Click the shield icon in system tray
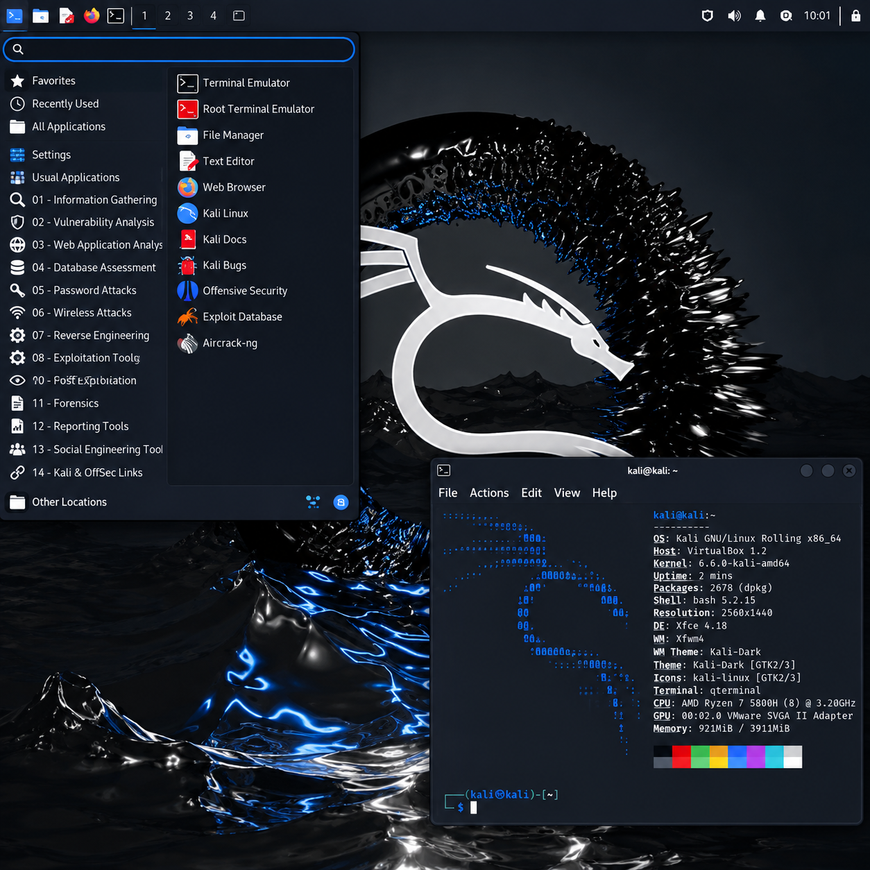Viewport: 870px width, 870px height. pos(708,15)
